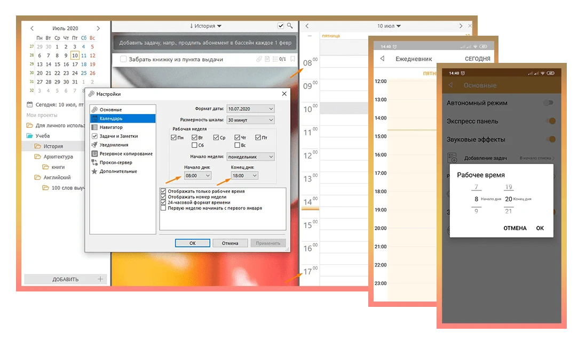Tap OK in Рабочее время dialog
This screenshot has width=586, height=341.
pyautogui.click(x=540, y=228)
